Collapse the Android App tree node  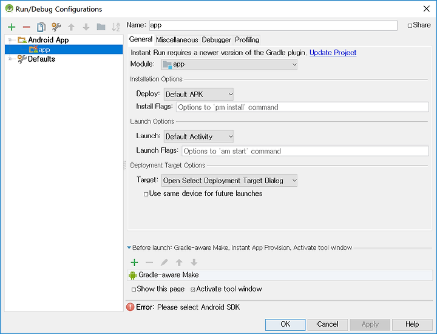pyautogui.click(x=10, y=40)
